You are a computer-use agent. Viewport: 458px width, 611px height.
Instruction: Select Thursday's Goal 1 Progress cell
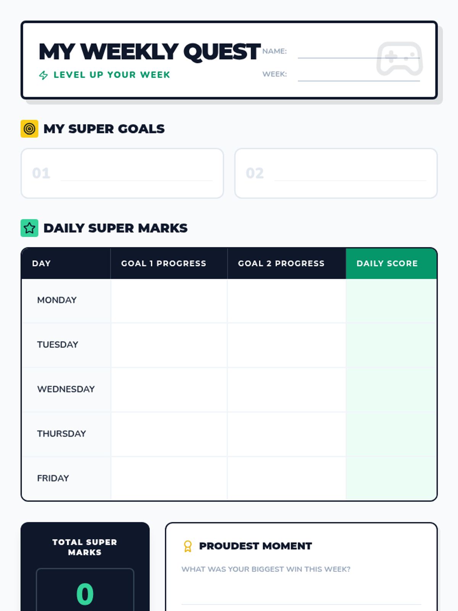169,434
